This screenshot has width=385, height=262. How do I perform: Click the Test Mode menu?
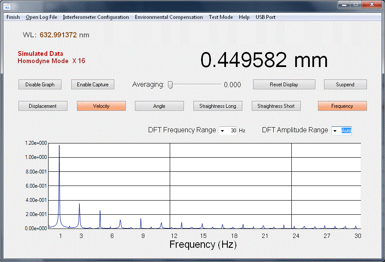pyautogui.click(x=221, y=17)
